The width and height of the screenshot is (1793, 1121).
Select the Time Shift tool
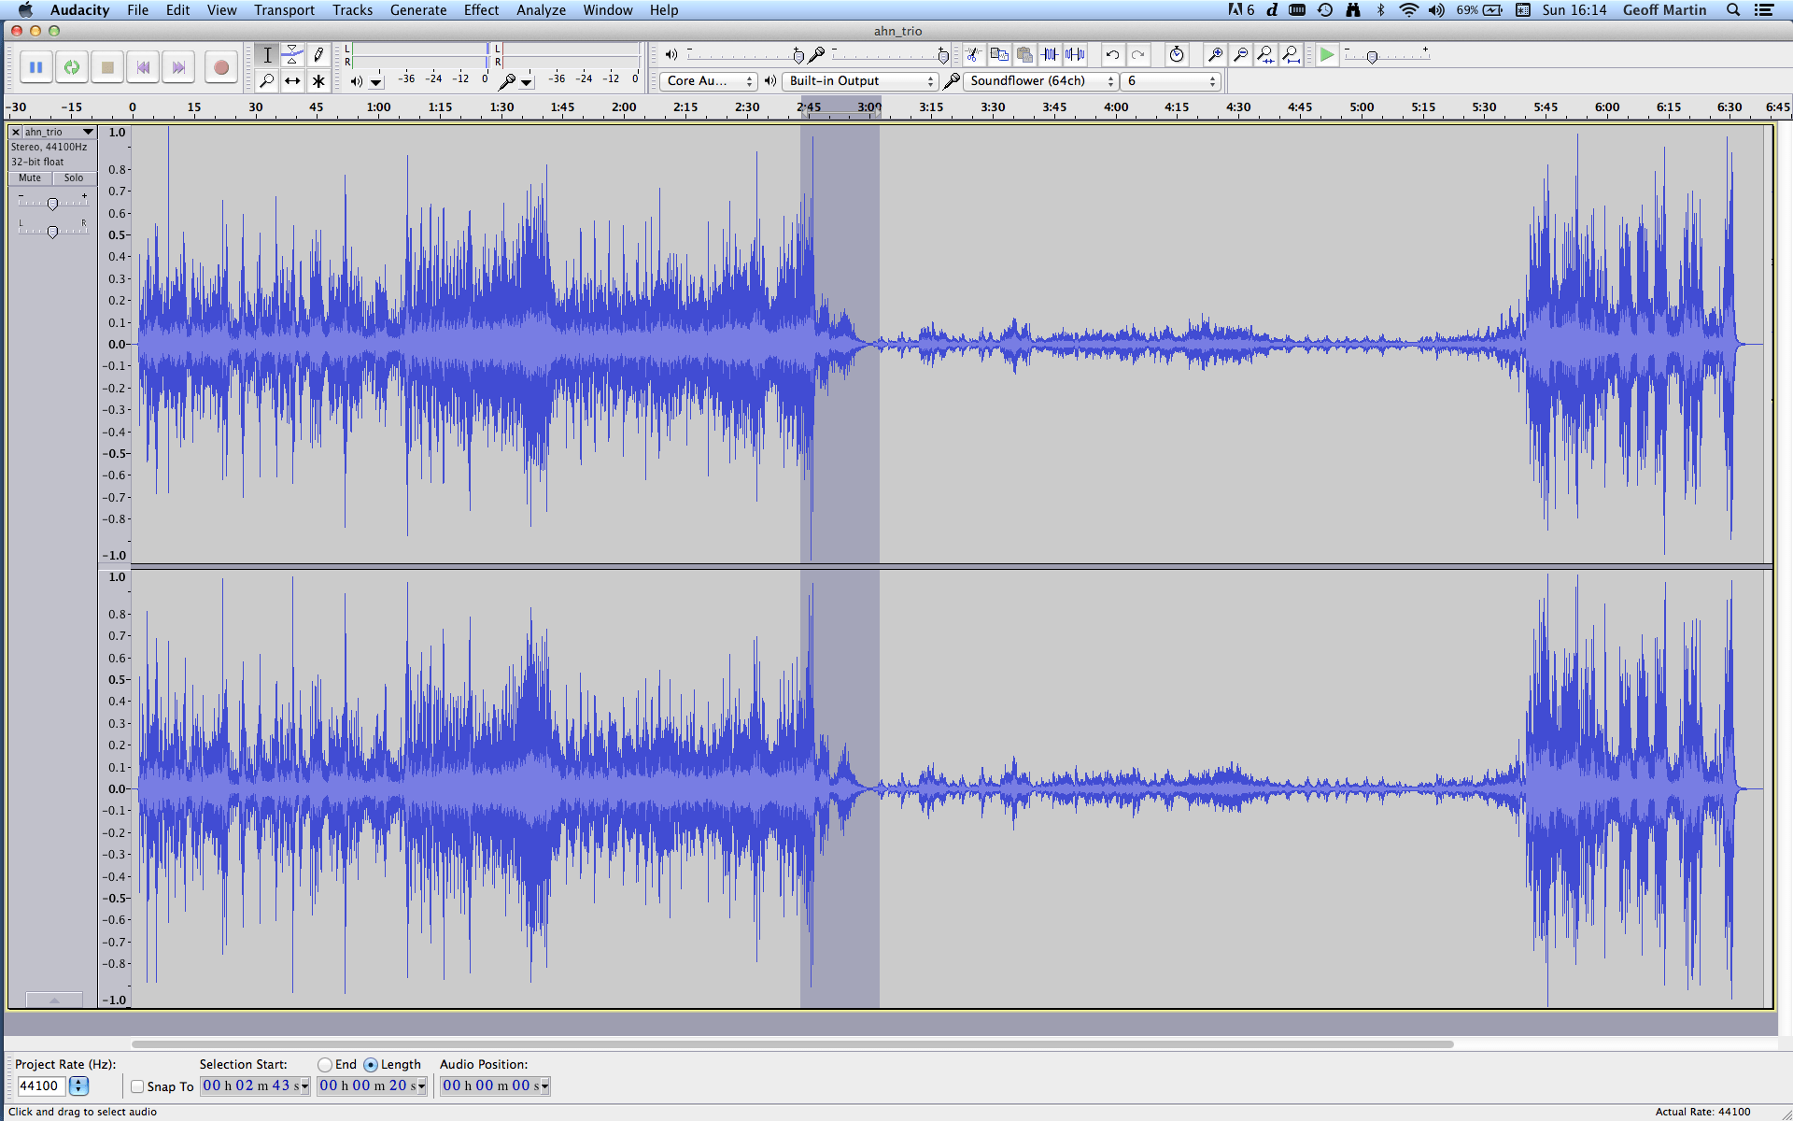292,81
